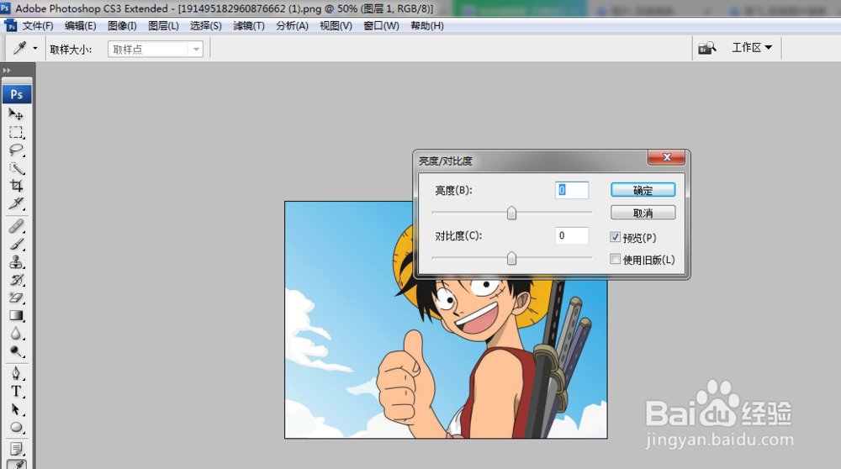Image resolution: width=841 pixels, height=469 pixels.
Task: Select the Path Selection tool
Action: 16,409
